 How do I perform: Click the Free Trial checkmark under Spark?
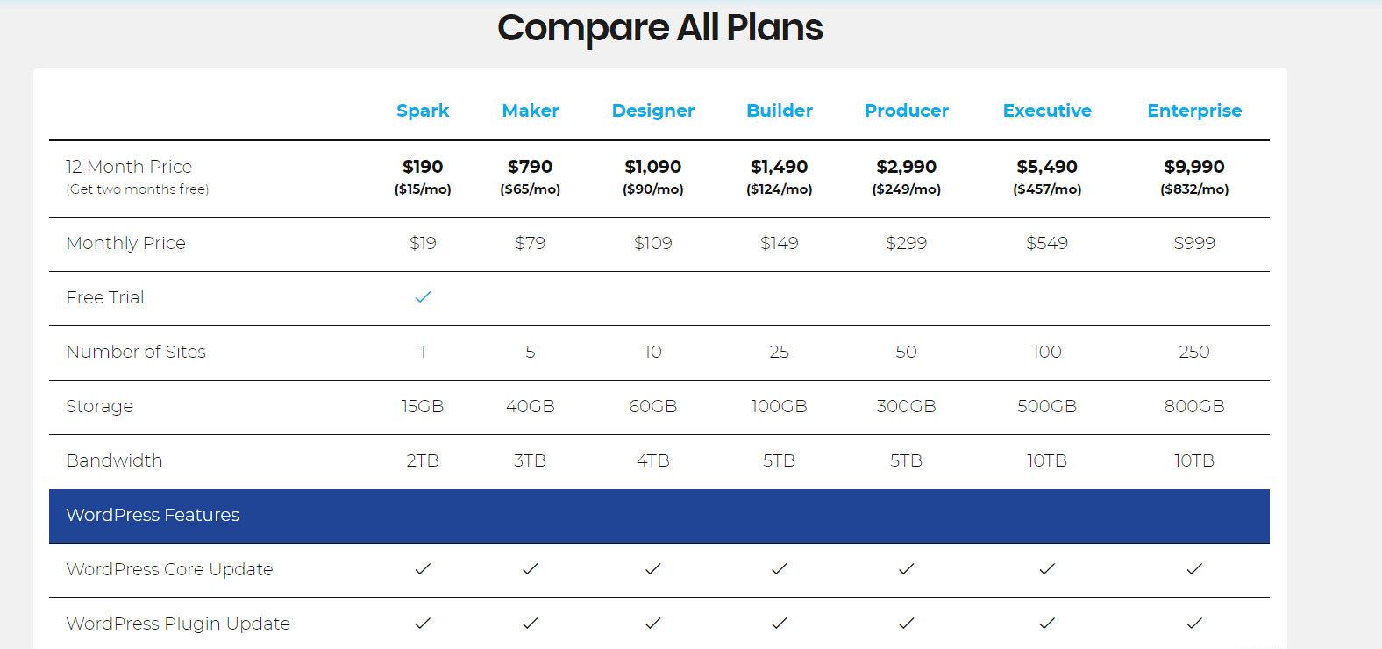click(x=423, y=297)
